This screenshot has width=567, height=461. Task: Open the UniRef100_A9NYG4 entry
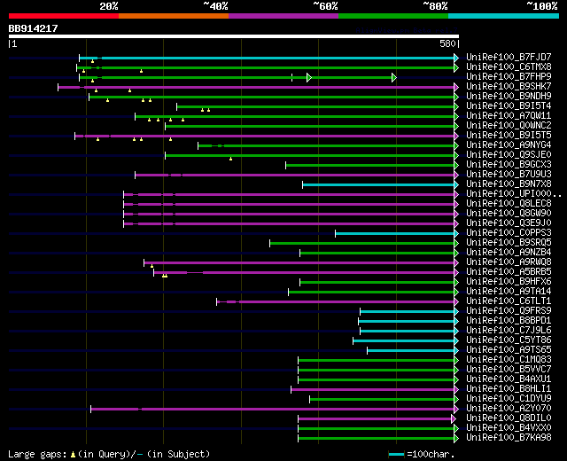[x=509, y=145]
